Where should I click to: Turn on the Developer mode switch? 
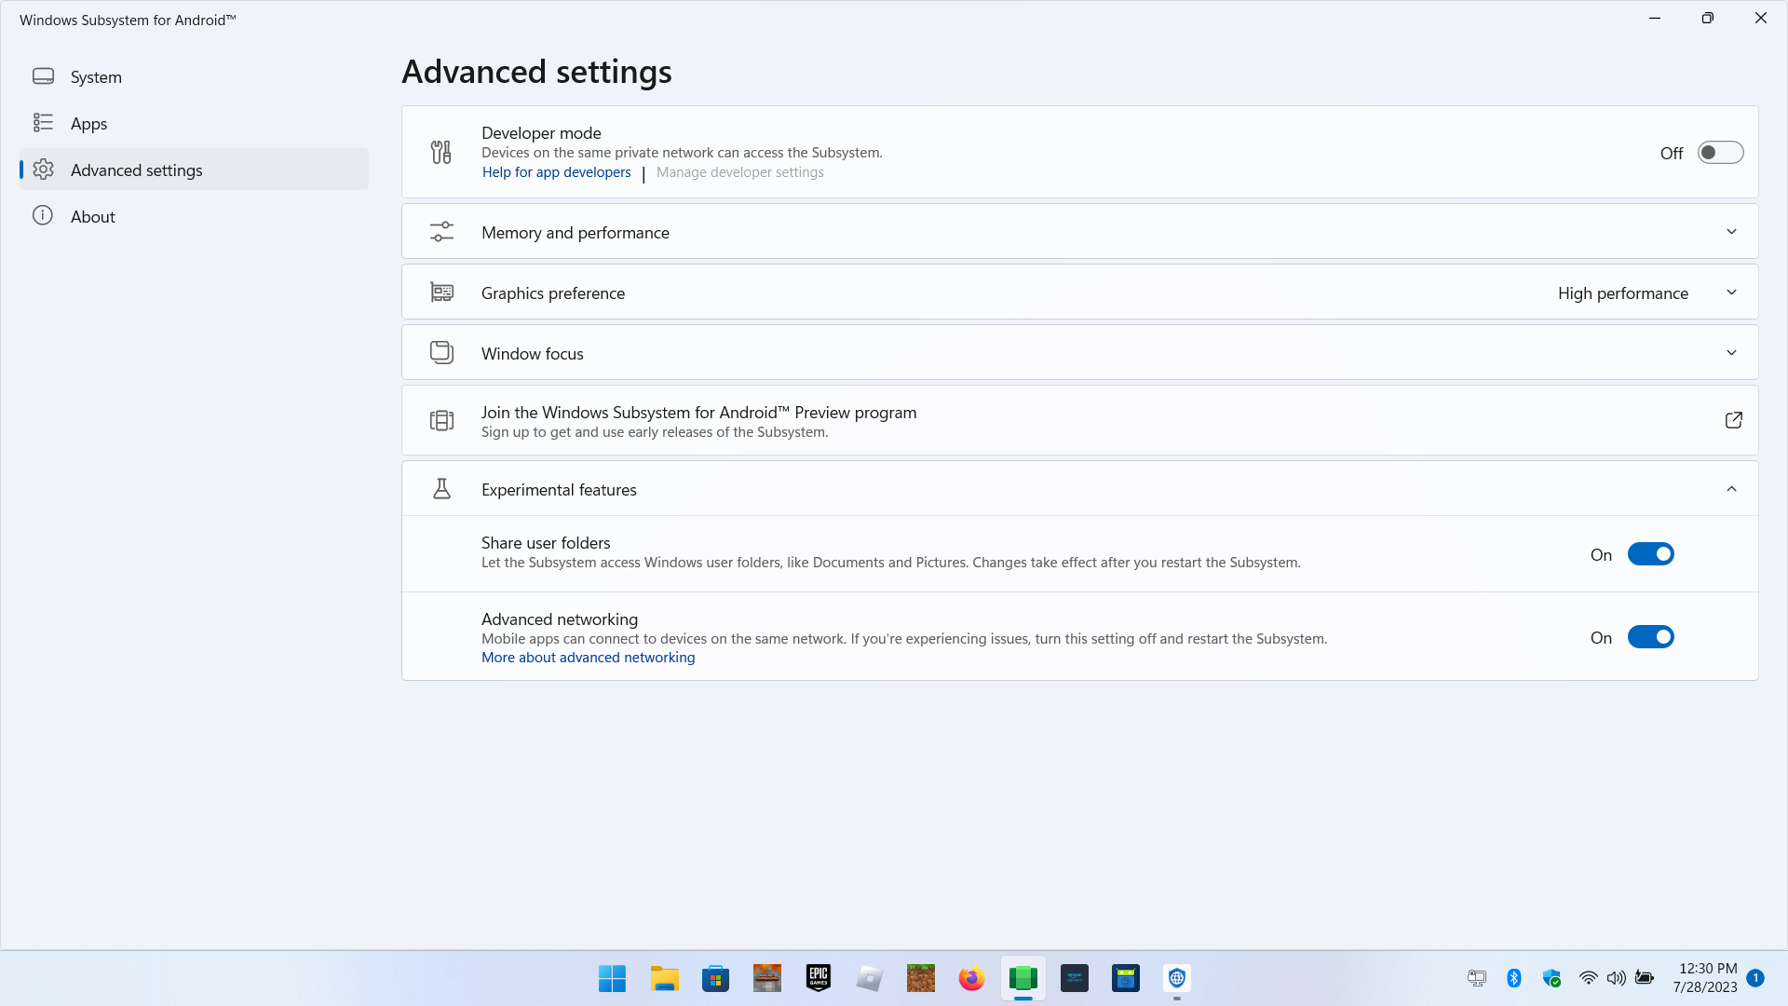(x=1720, y=153)
